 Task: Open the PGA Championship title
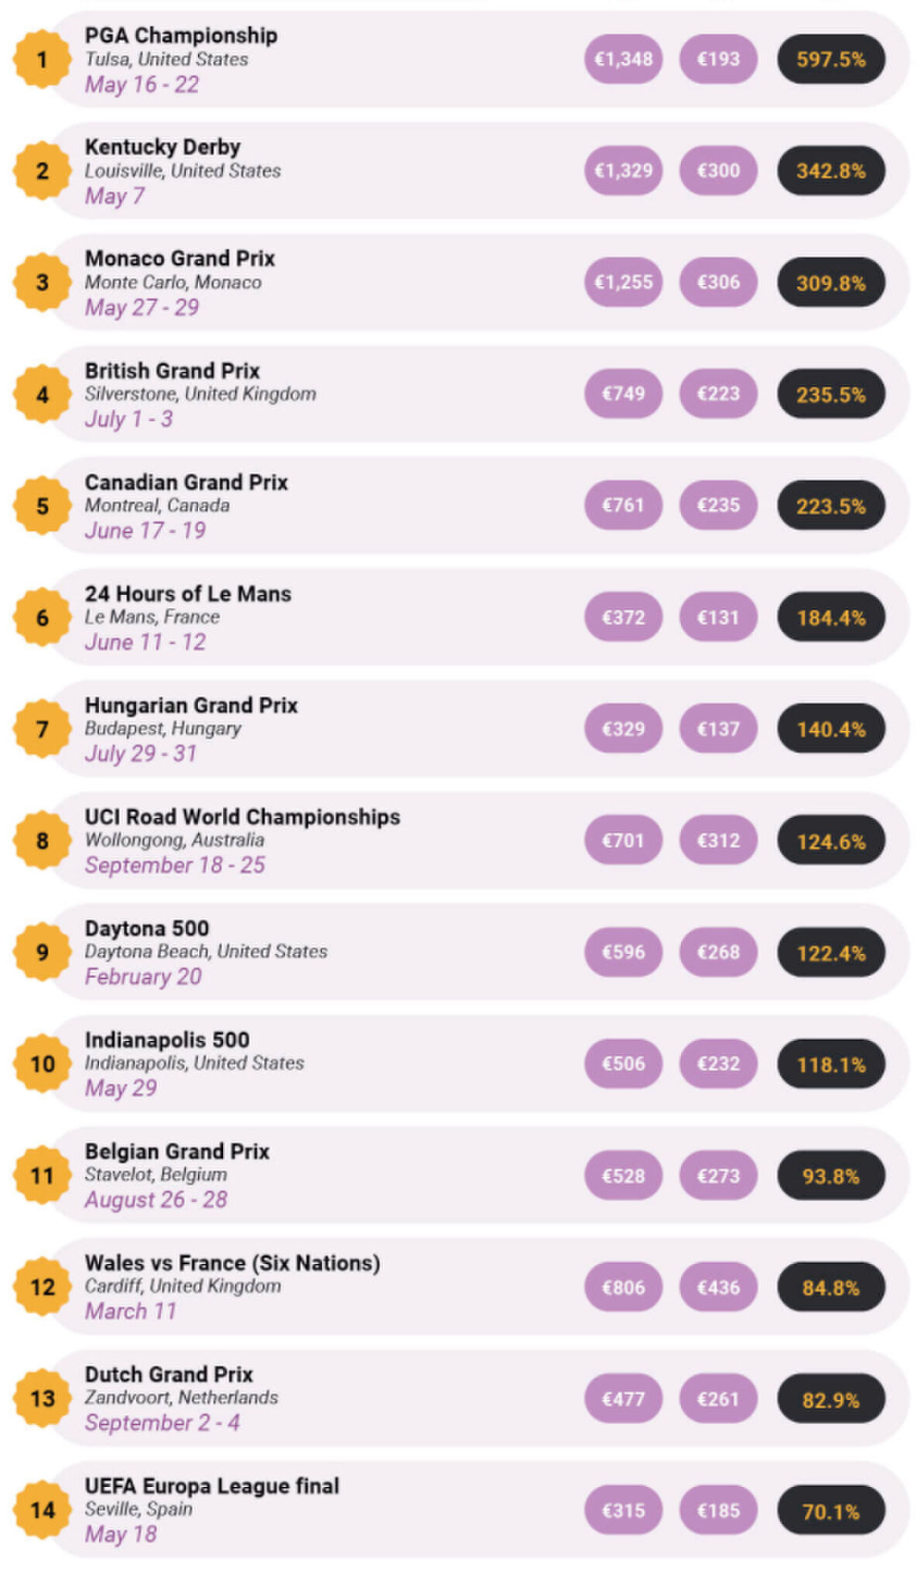click(181, 36)
